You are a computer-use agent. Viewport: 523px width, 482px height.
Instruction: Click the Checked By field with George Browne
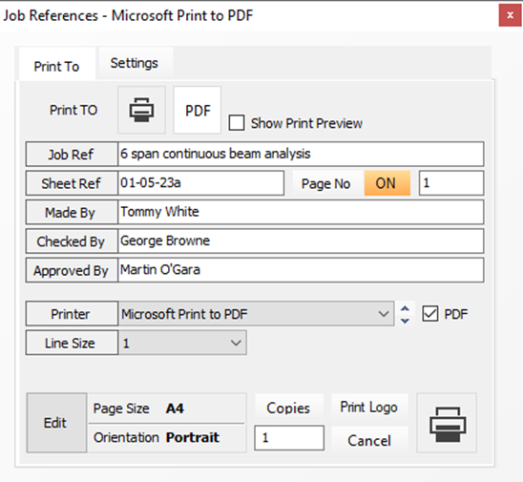pyautogui.click(x=301, y=241)
